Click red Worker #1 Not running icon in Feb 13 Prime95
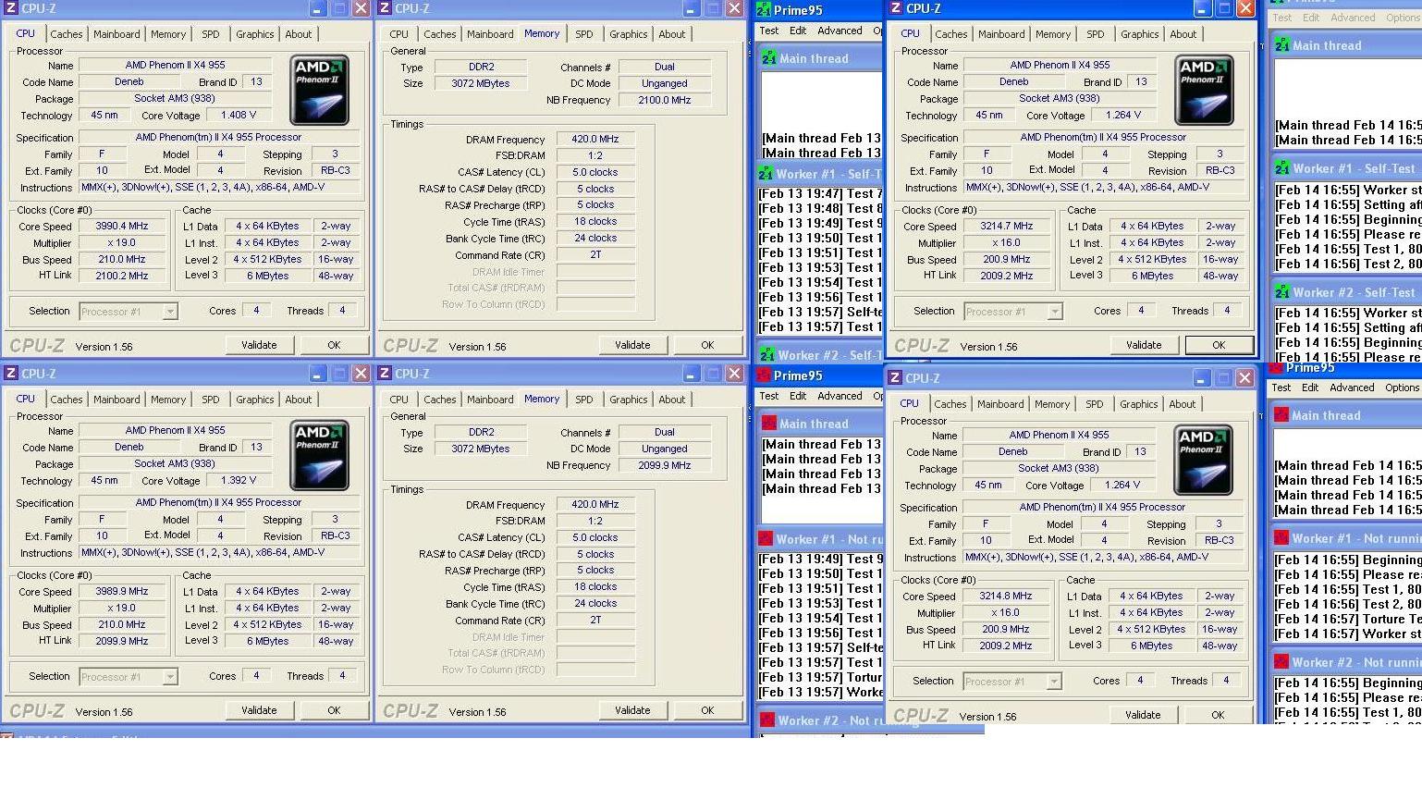Screen dimensions: 1422x812 [766, 539]
